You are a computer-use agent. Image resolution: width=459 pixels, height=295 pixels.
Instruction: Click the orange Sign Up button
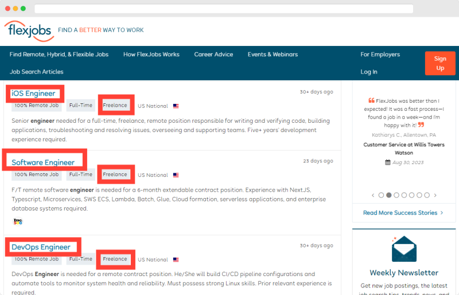(x=440, y=63)
